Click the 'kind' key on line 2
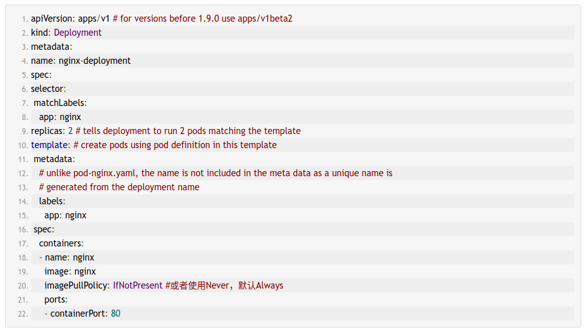The width and height of the screenshot is (587, 332). tap(40, 33)
